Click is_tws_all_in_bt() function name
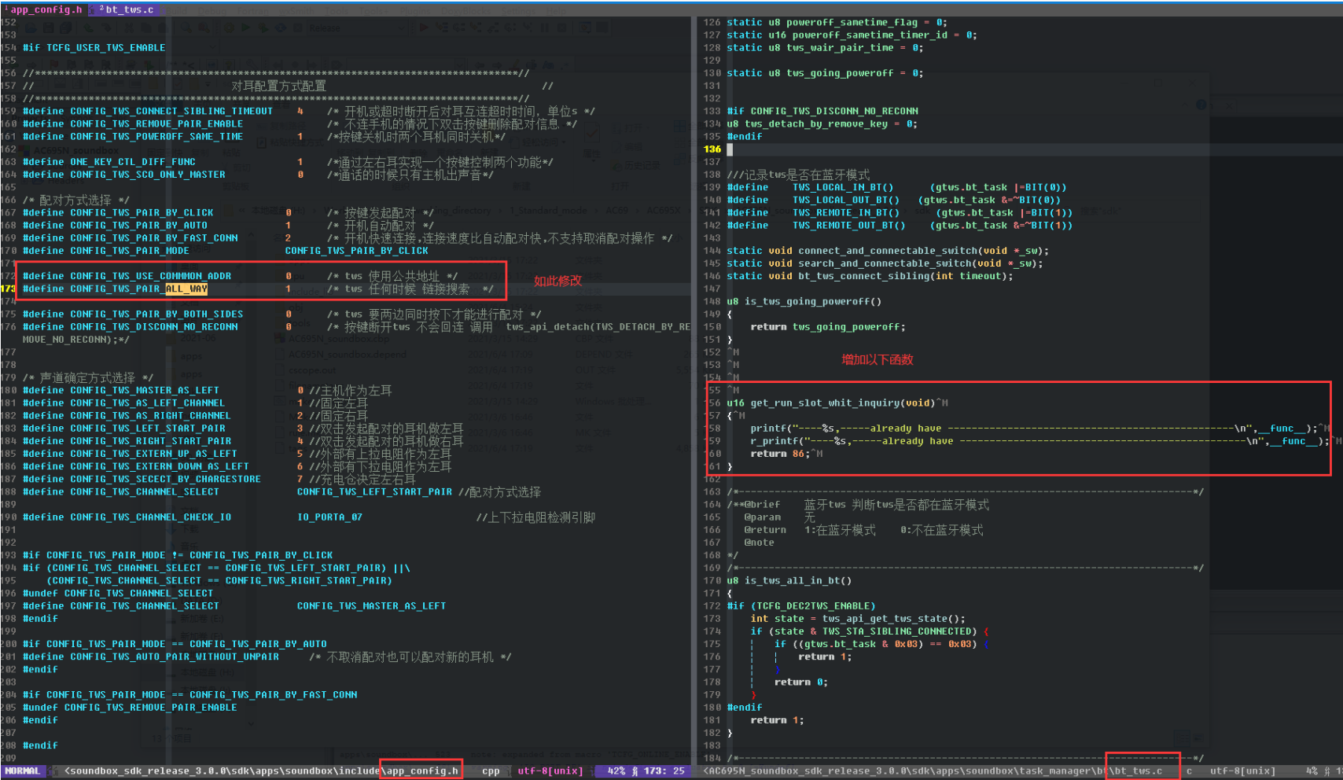The image size is (1343, 780). coord(798,581)
